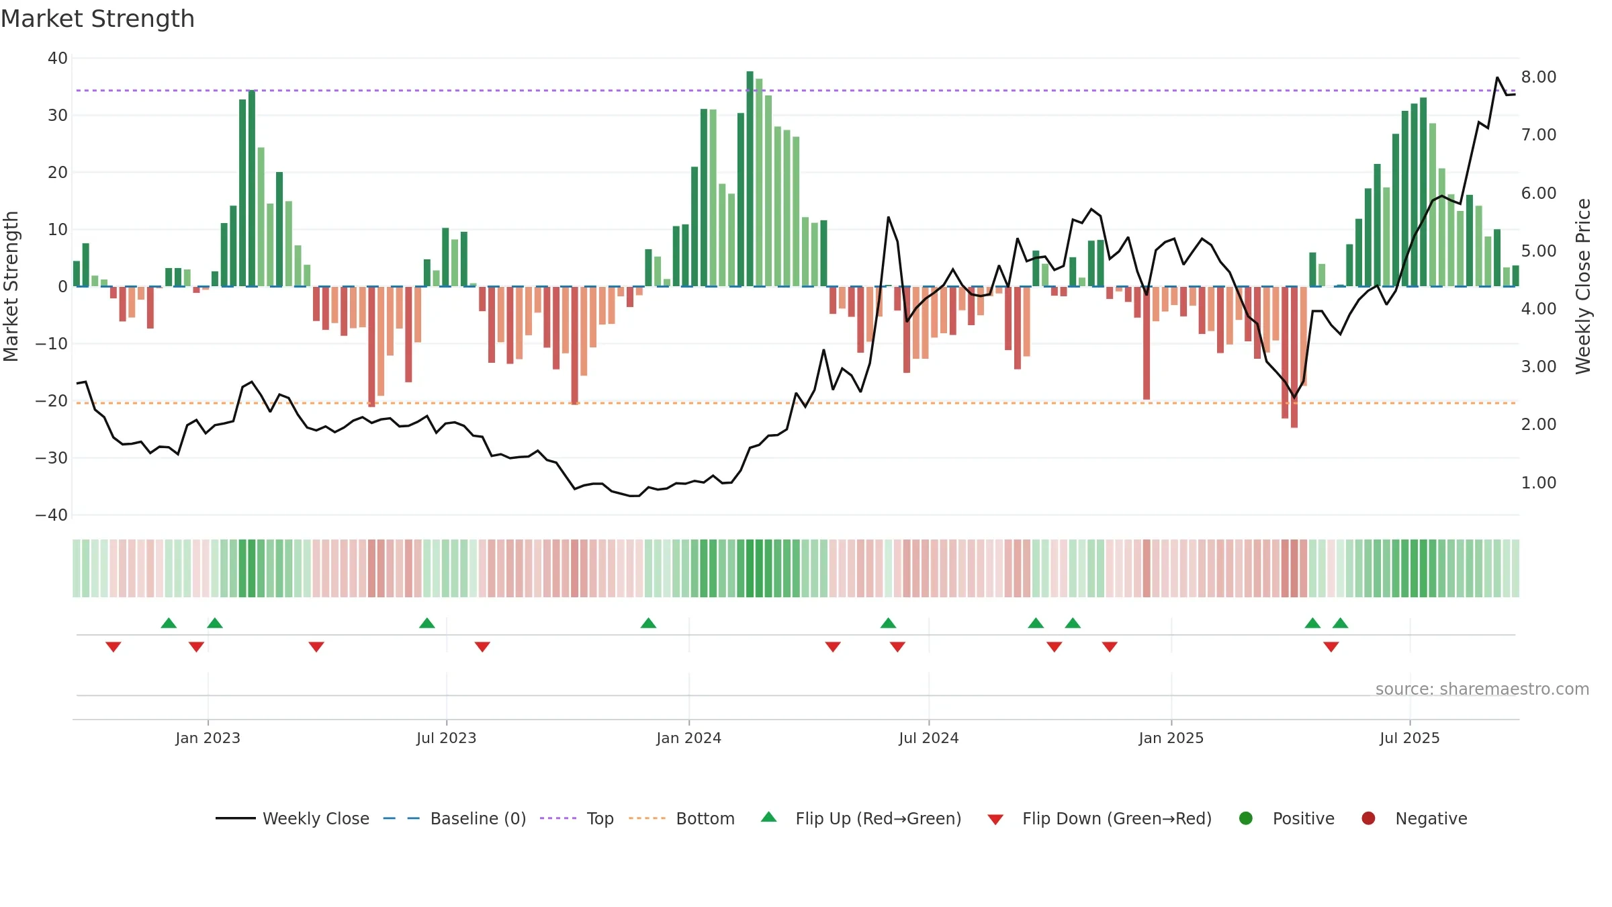This screenshot has width=1612, height=907.
Task: Select the flip-down marker just after Jul 2023
Action: [482, 647]
